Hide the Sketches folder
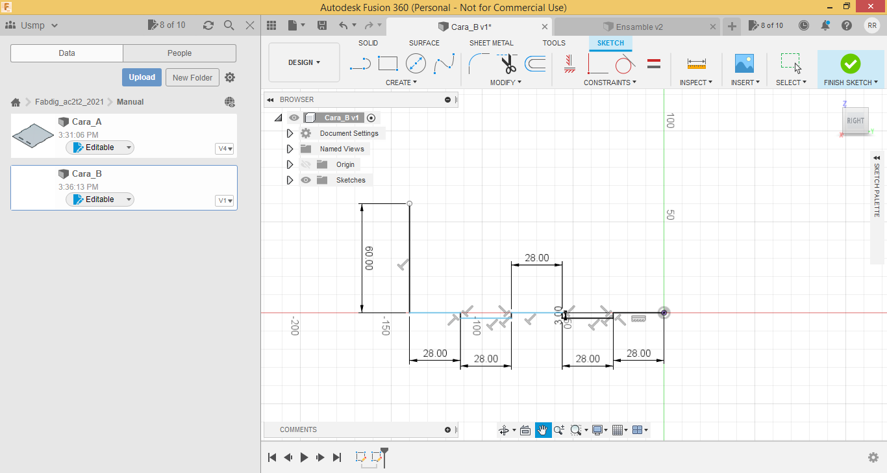Image resolution: width=887 pixels, height=473 pixels. point(306,180)
